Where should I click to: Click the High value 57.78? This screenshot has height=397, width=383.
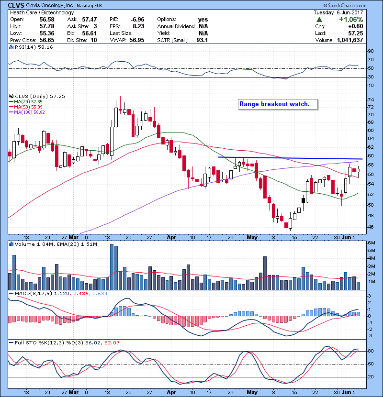(47, 26)
